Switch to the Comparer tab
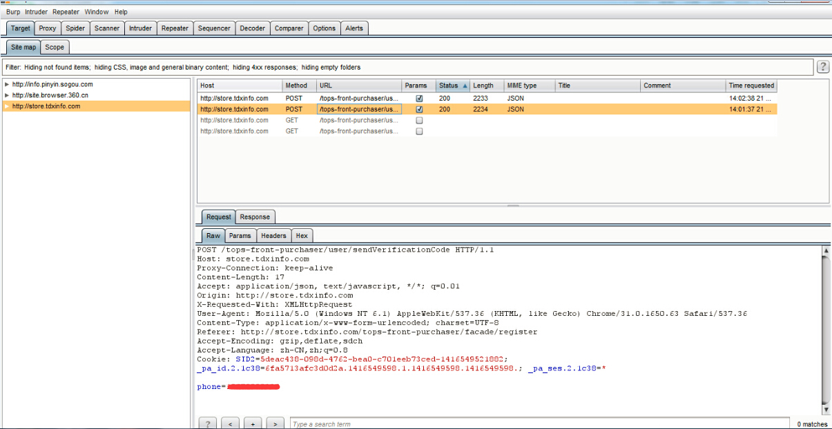 289,28
